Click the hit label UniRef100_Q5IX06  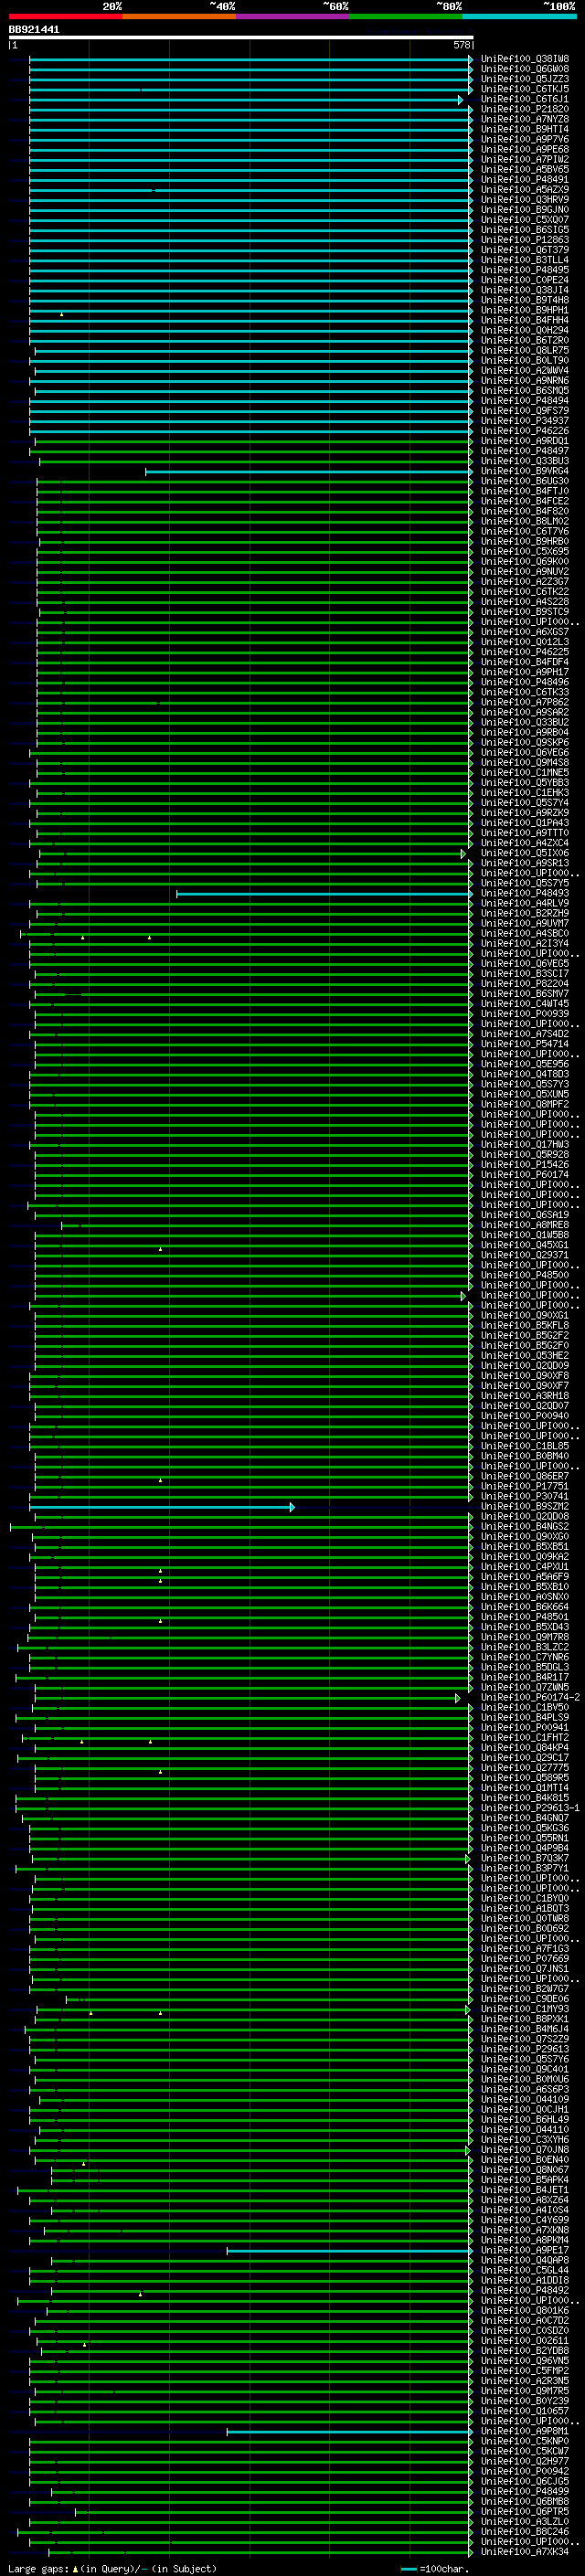click(x=525, y=853)
